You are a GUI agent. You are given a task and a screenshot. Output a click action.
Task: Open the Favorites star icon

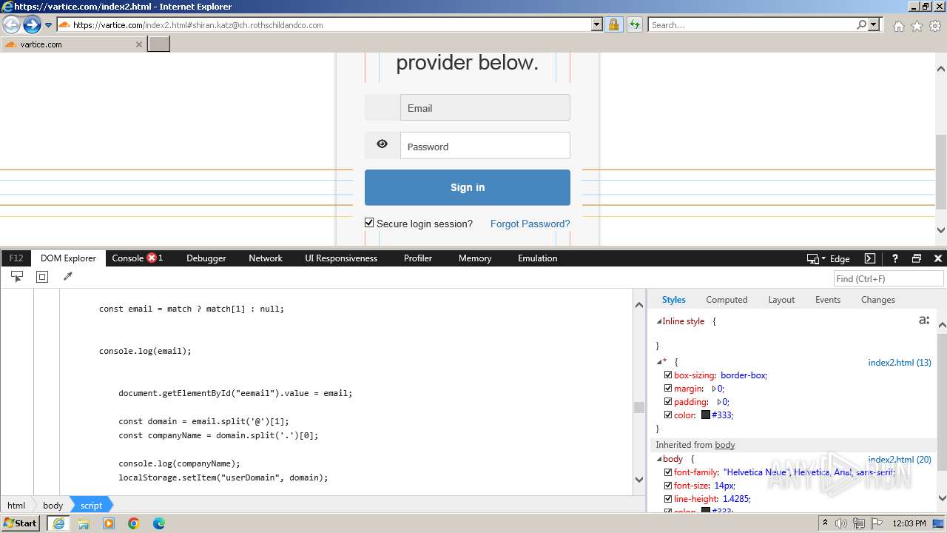917,26
